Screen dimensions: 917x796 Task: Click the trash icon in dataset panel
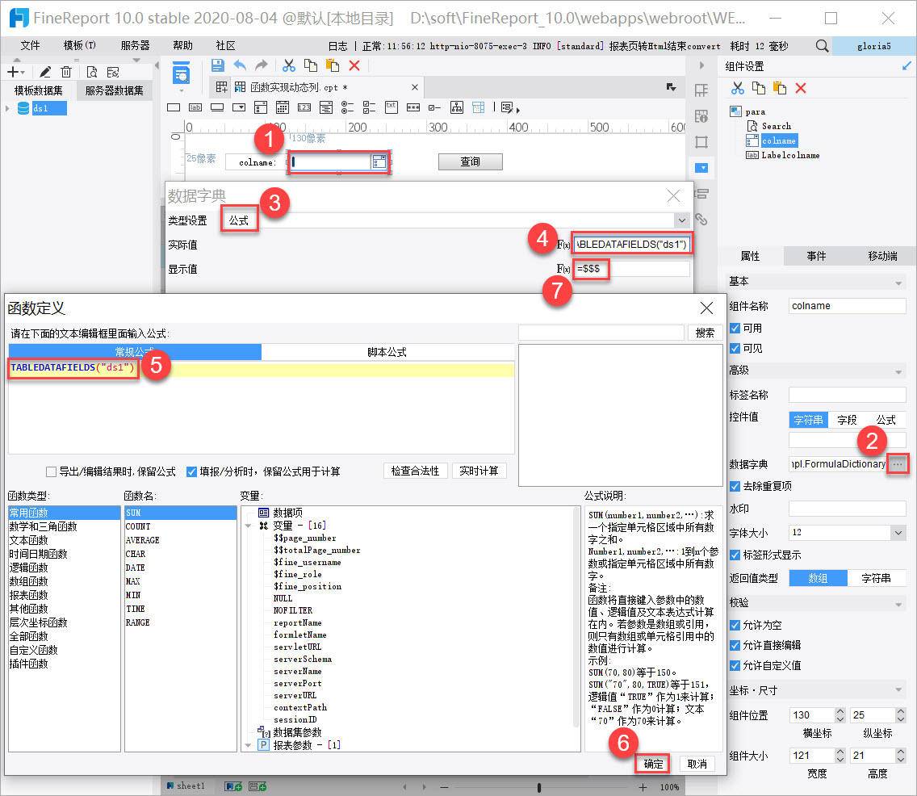pyautogui.click(x=66, y=72)
